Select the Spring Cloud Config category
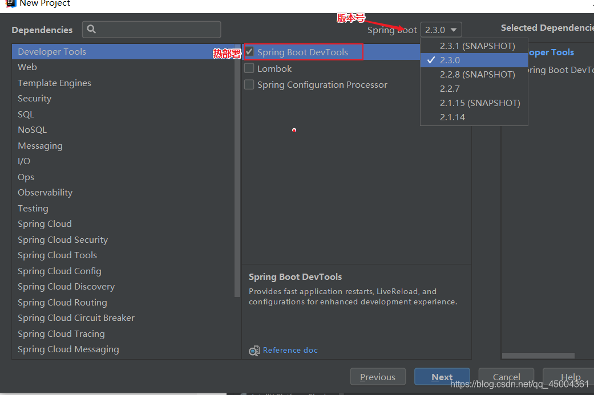The height and width of the screenshot is (395, 594). tap(123, 271)
